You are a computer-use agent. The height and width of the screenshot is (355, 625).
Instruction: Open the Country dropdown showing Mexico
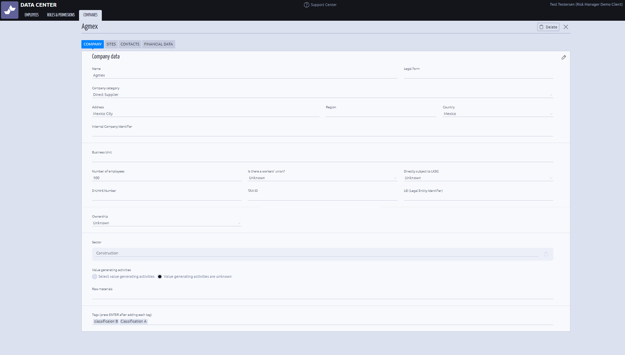498,114
